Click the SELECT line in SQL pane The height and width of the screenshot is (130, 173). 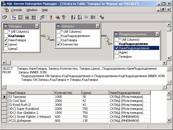(x=79, y=69)
